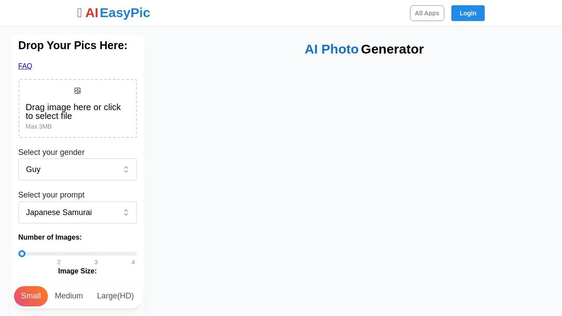This screenshot has height=316, width=562.
Task: Select the Small image size option
Action: click(31, 296)
